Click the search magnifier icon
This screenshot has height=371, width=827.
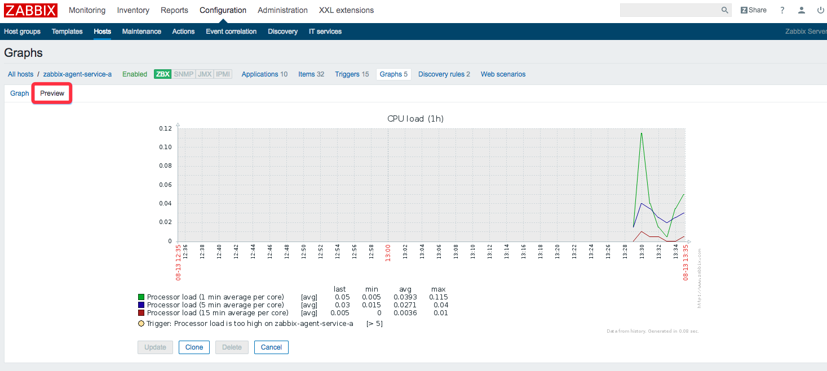pyautogui.click(x=725, y=10)
